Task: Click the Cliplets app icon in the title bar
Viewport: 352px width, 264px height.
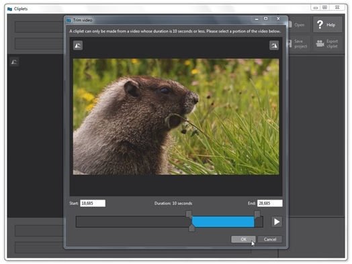Action: 9,9
